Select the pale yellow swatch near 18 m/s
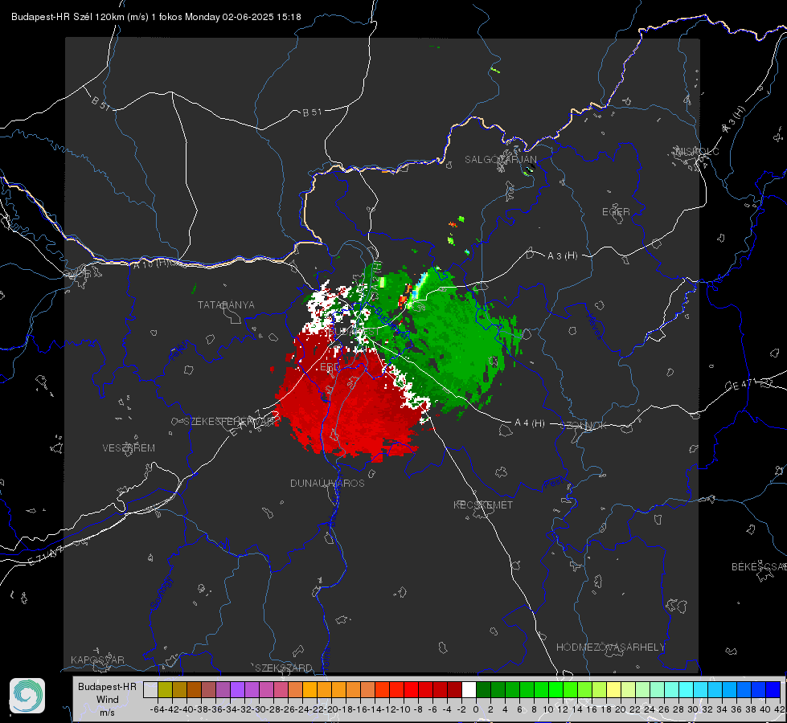This screenshot has width=787, height=723. (614, 690)
